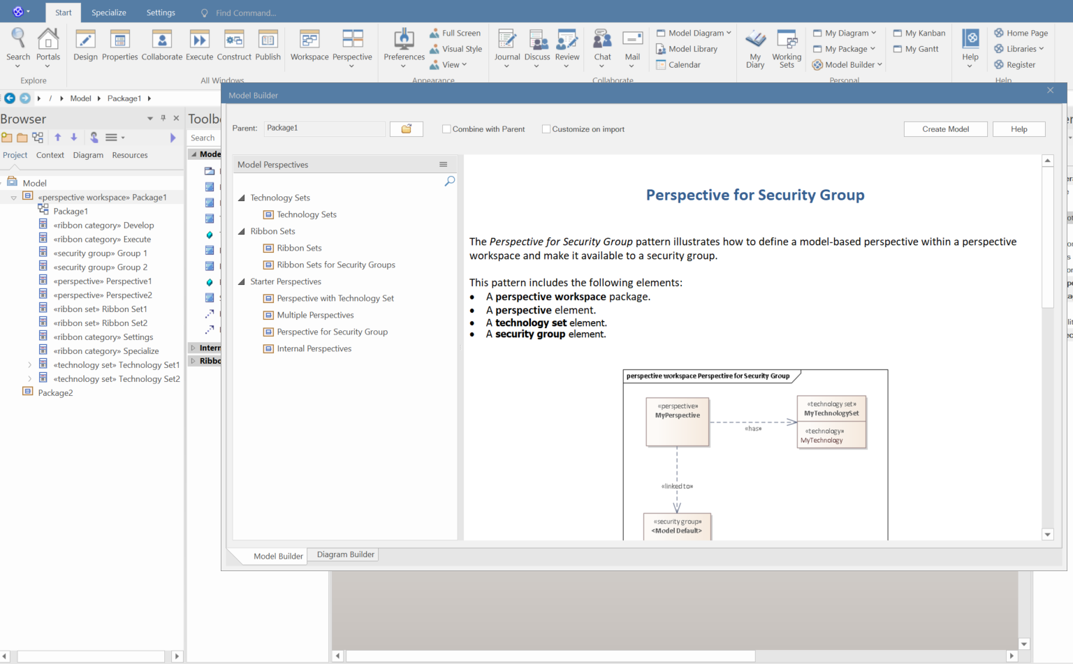Open the View dropdown in ribbon

(448, 65)
